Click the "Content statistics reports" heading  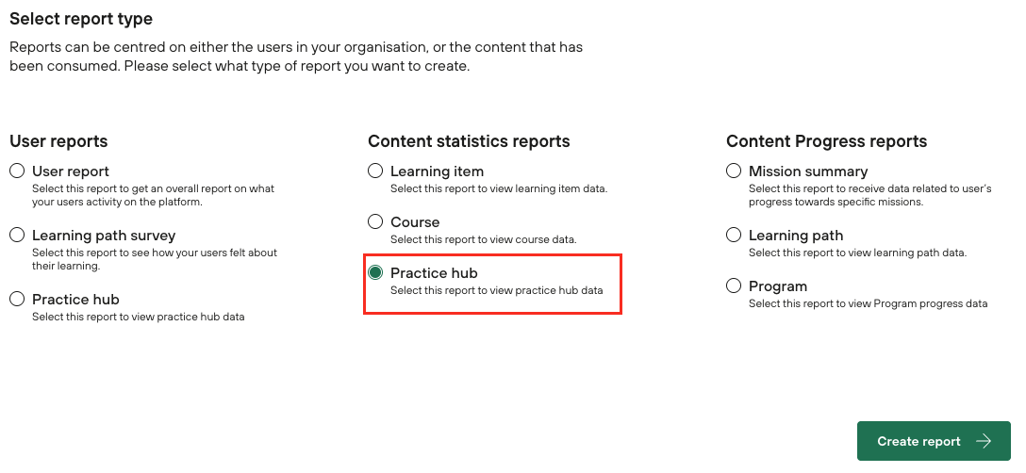pyautogui.click(x=469, y=141)
